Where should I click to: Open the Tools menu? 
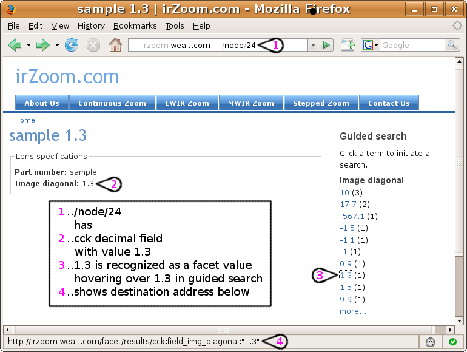click(175, 26)
